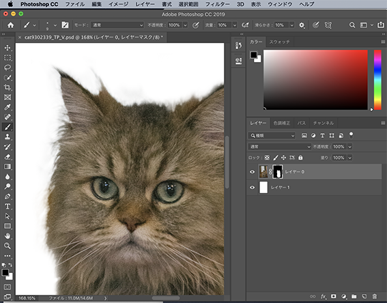Expand the layer filter type dropdown

[x=272, y=135]
